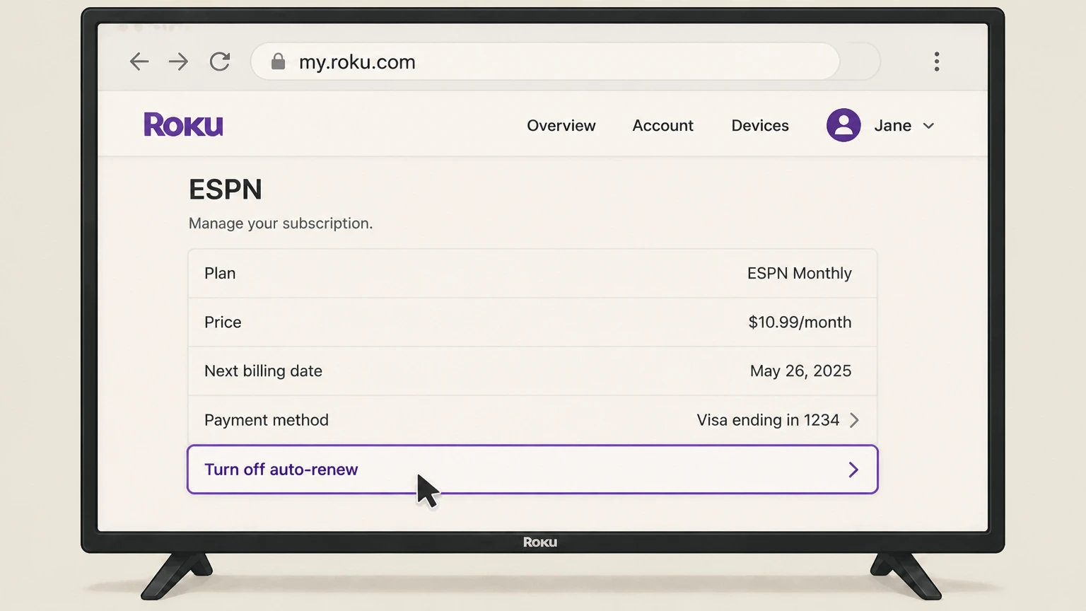Go back with the browser back arrow
The image size is (1086, 611).
coord(139,62)
